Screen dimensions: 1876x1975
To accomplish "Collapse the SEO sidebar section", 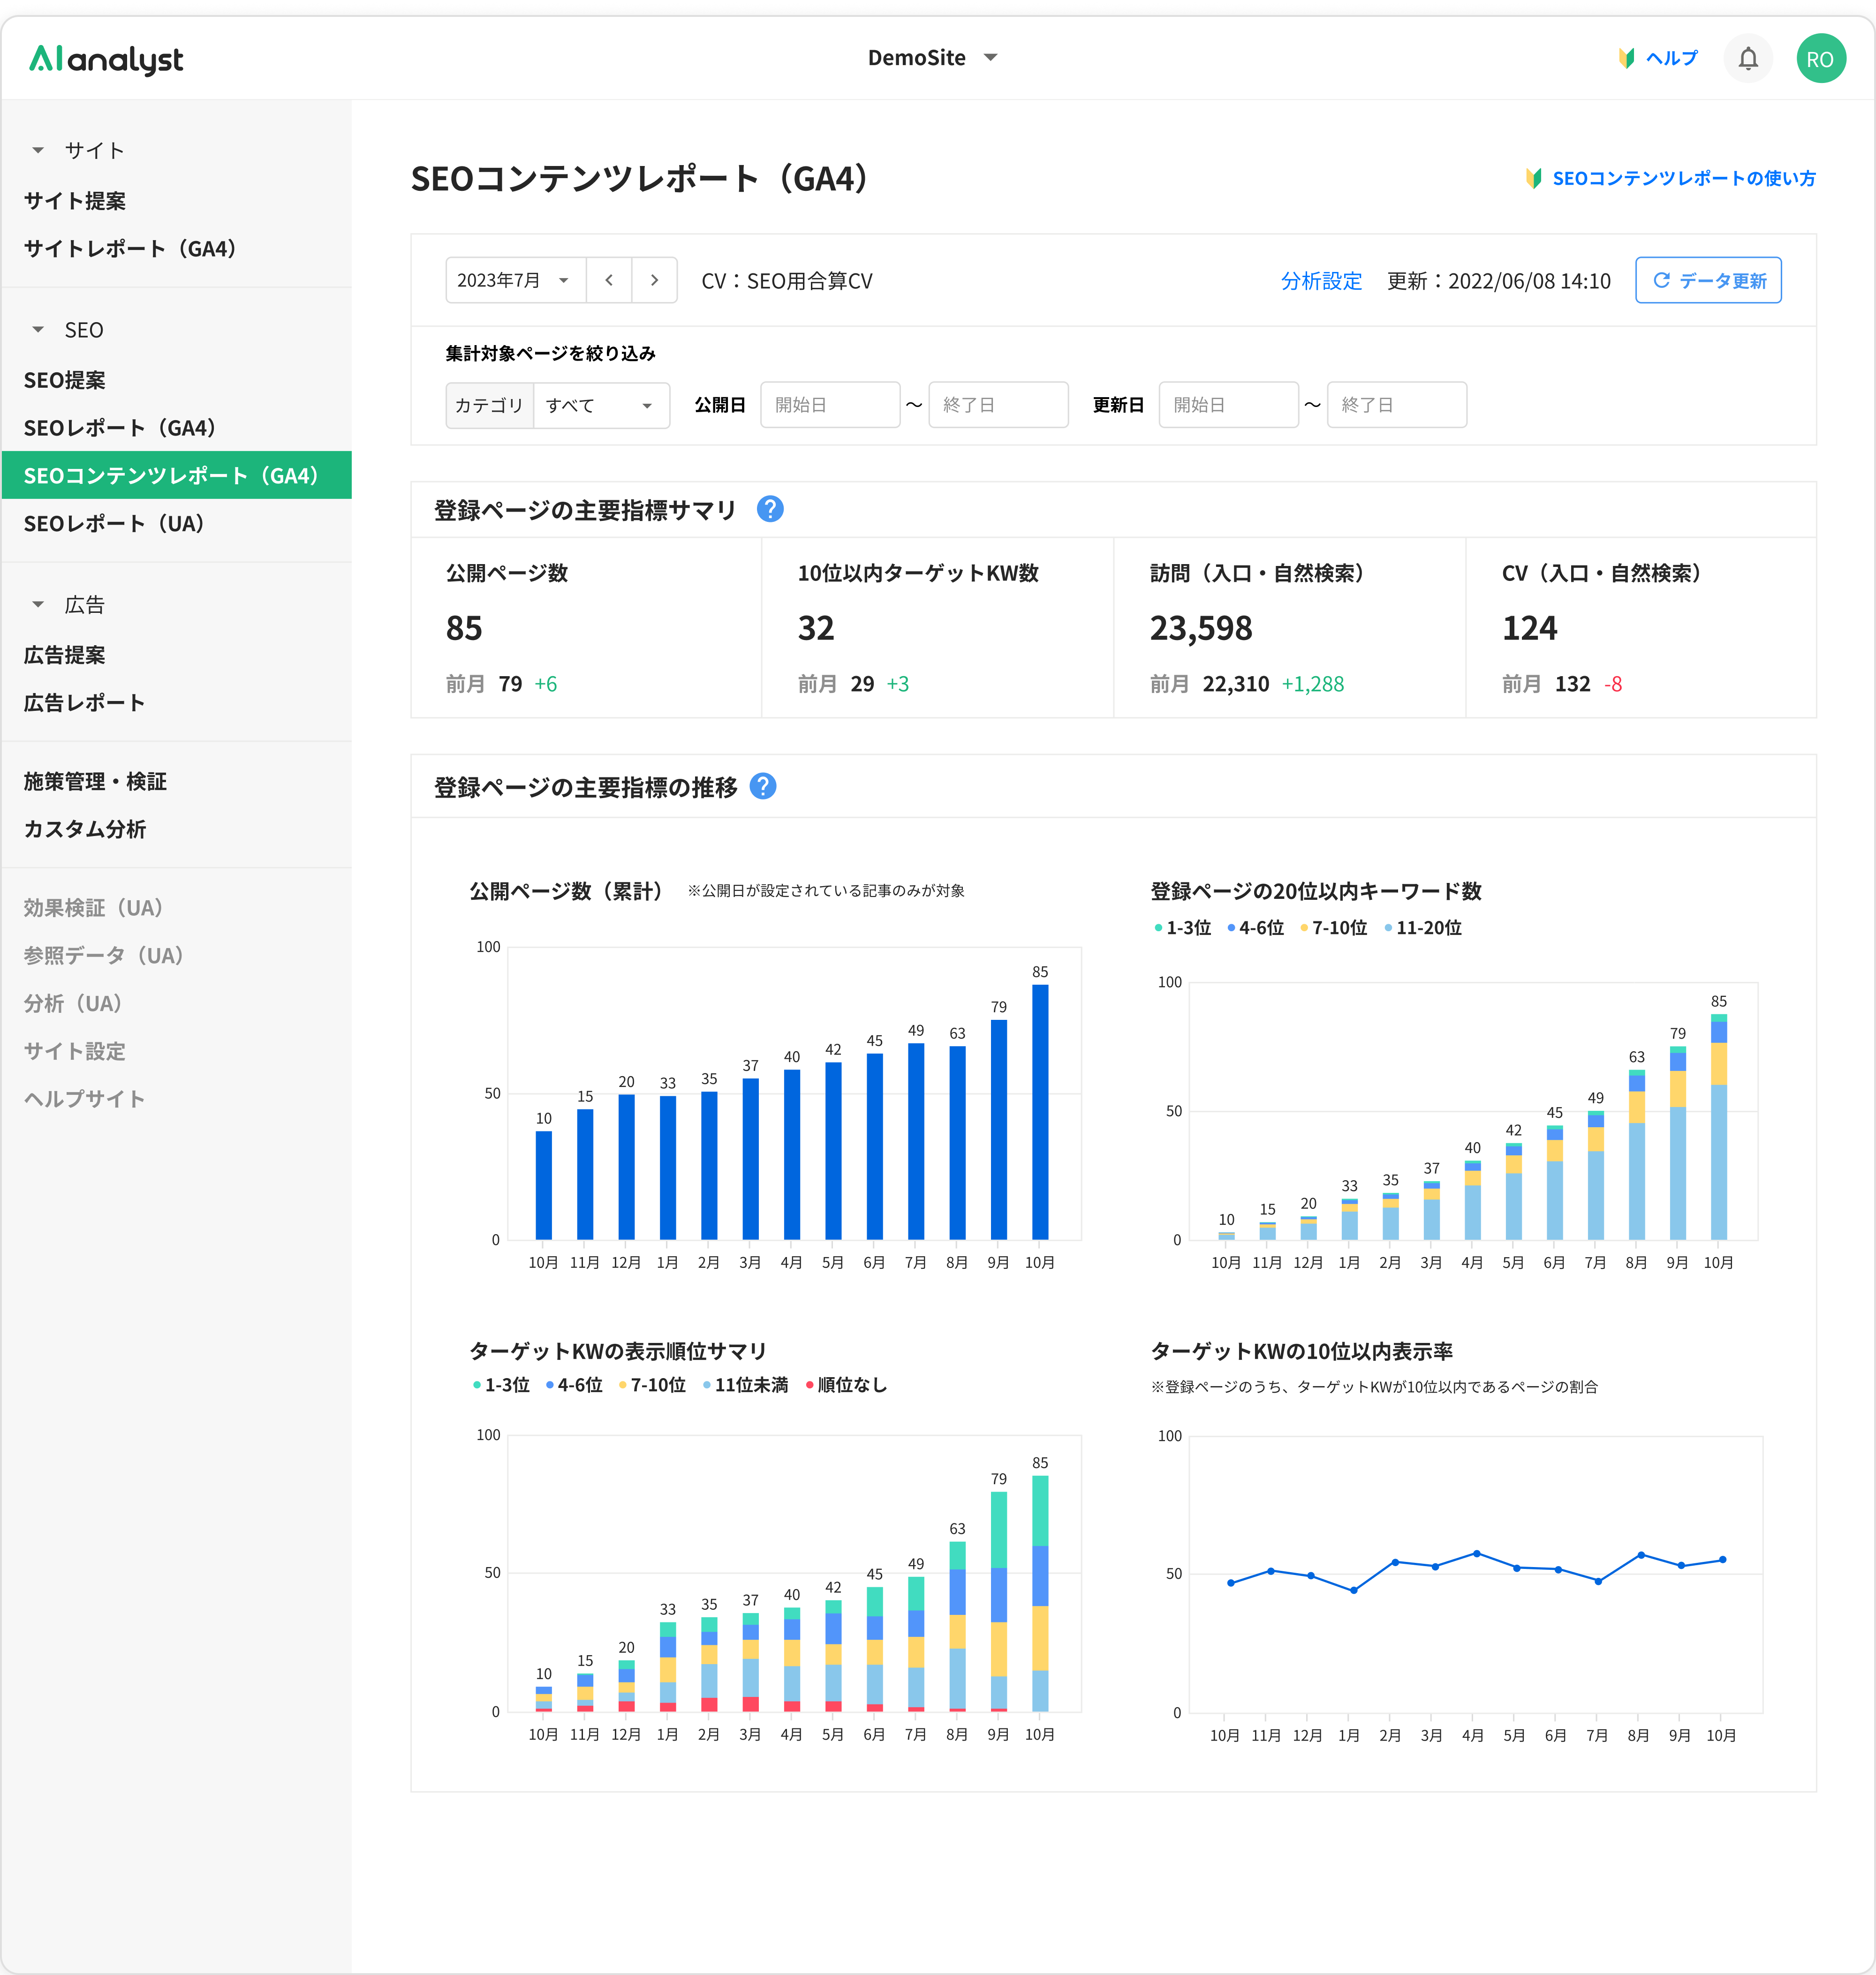I will click(x=39, y=329).
